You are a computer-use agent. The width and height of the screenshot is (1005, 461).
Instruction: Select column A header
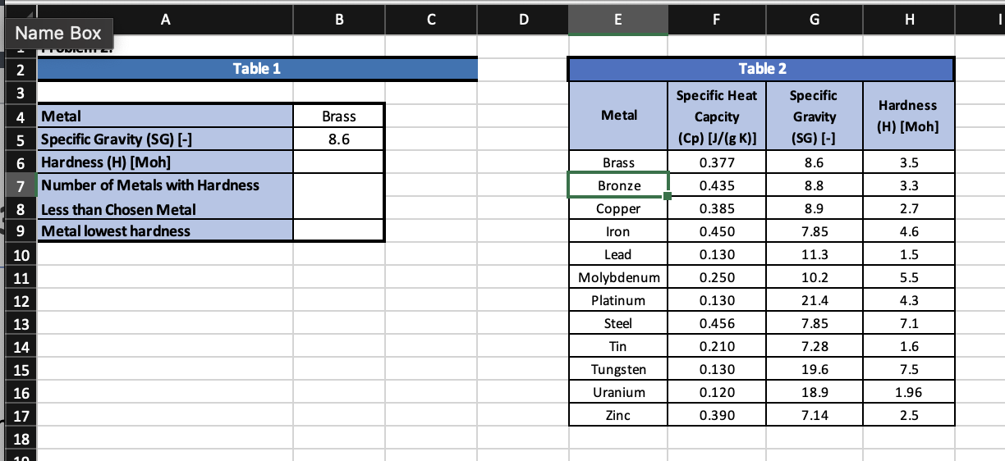(165, 18)
